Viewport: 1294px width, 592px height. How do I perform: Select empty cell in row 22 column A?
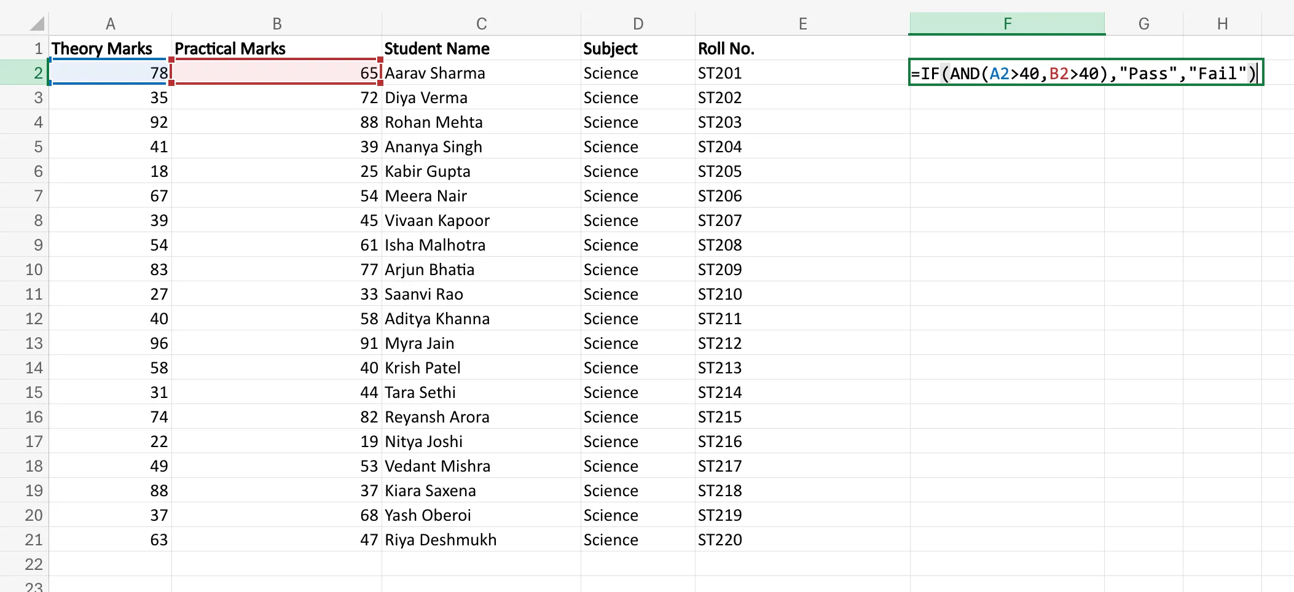coord(111,564)
